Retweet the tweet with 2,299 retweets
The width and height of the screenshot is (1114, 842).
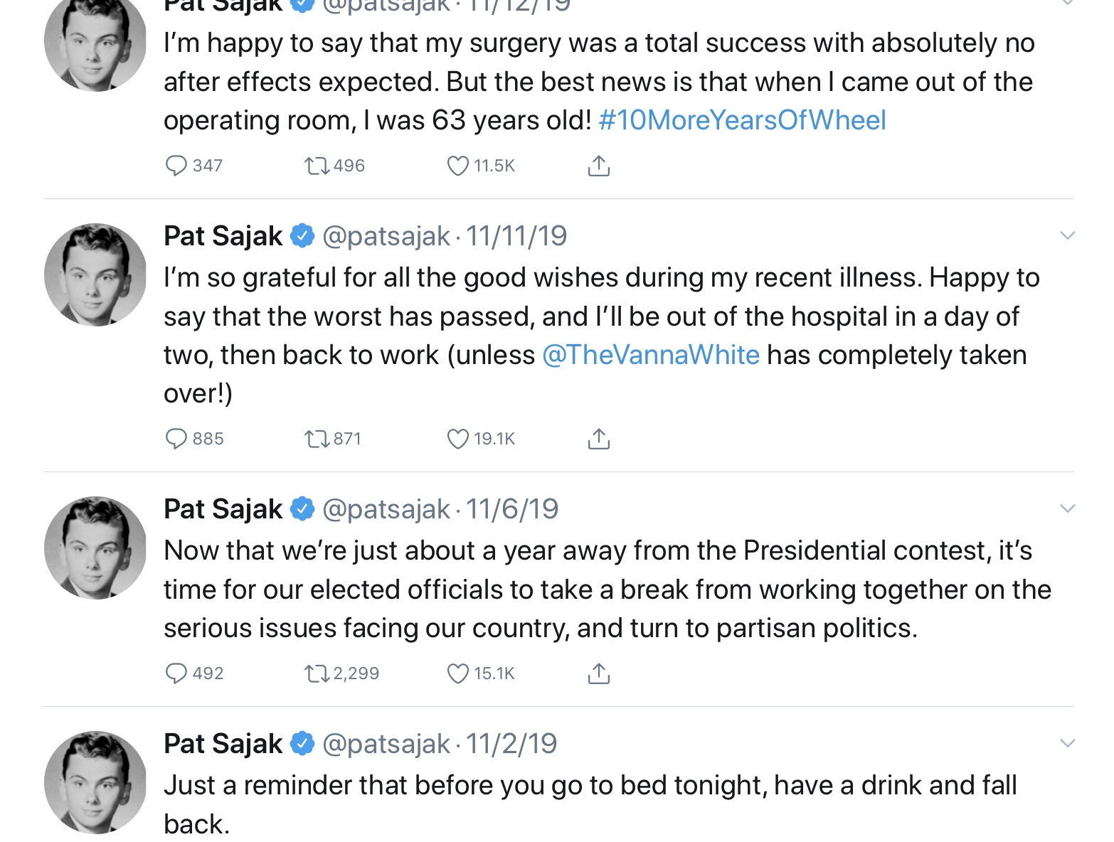tap(317, 673)
